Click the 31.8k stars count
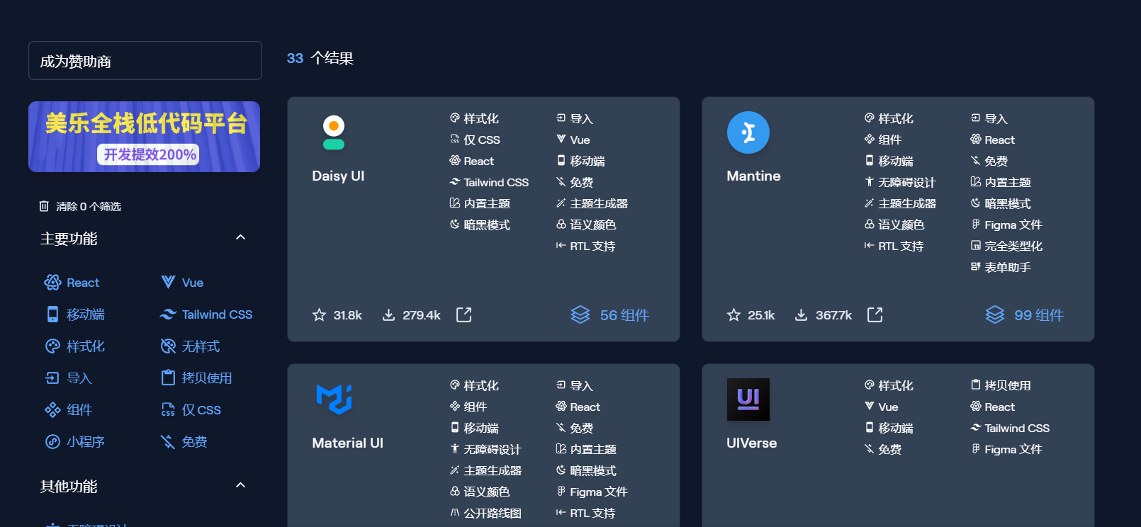This screenshot has height=527, width=1141. pyautogui.click(x=347, y=315)
